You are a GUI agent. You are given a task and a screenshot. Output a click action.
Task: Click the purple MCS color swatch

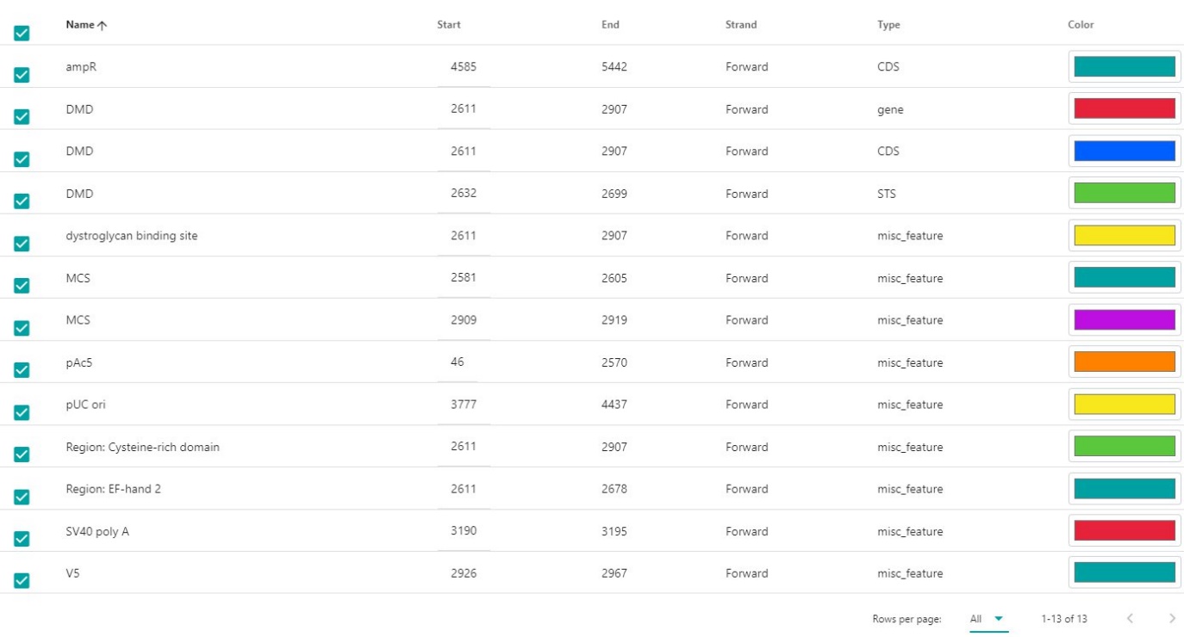pos(1124,320)
